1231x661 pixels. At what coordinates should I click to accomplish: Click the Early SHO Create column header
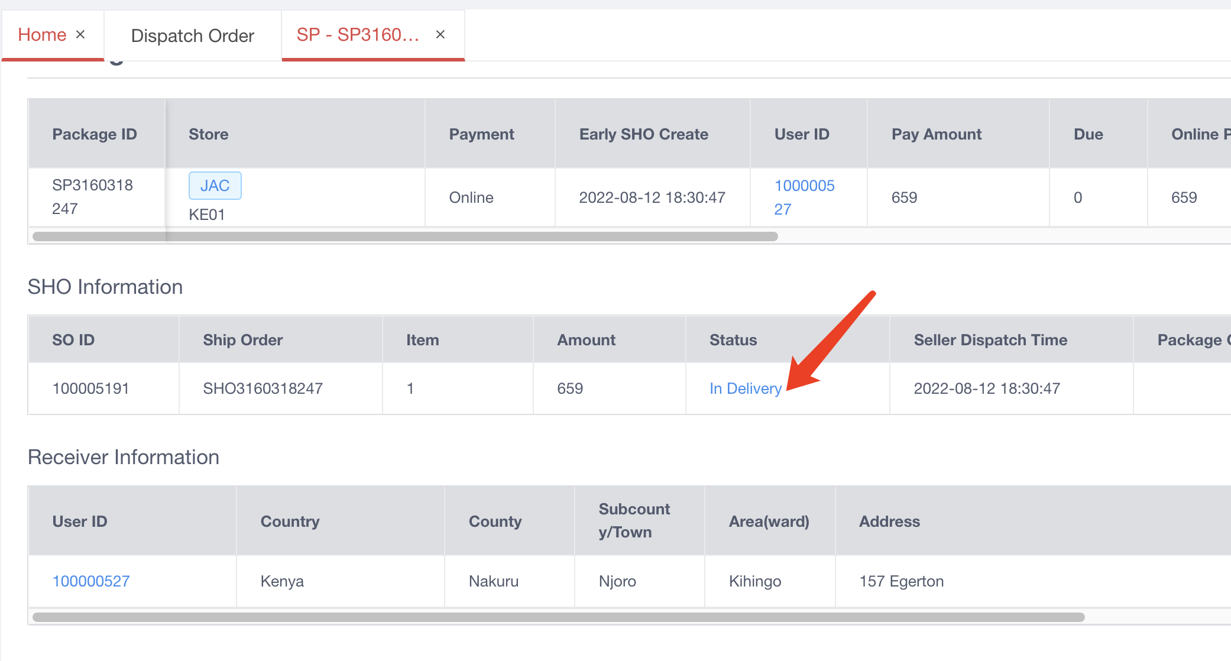[643, 134]
